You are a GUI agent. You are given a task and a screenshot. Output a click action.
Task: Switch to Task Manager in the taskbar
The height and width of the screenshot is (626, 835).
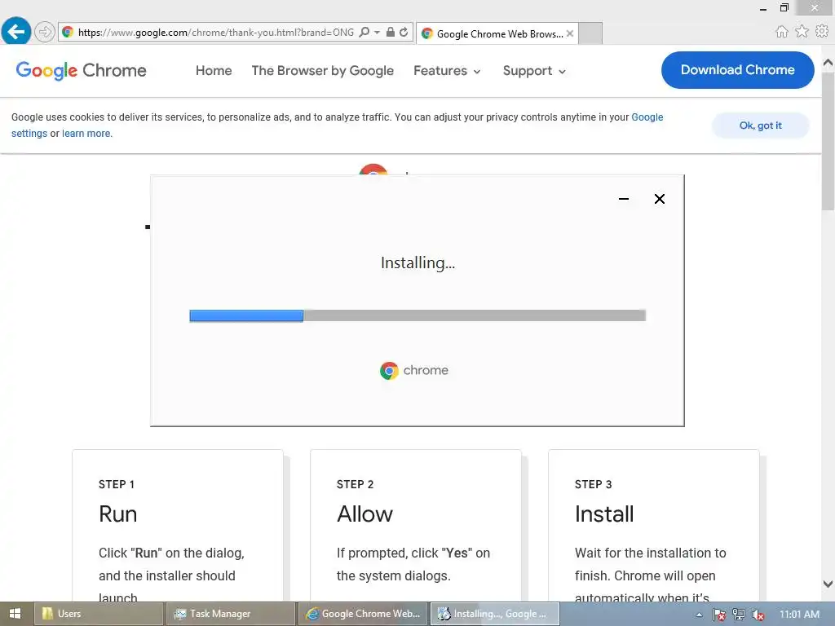pos(230,614)
